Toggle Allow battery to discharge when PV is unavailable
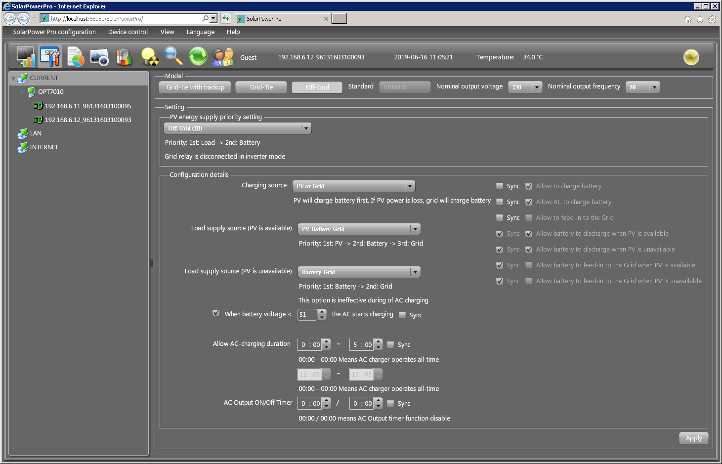This screenshot has height=464, width=722. click(529, 250)
